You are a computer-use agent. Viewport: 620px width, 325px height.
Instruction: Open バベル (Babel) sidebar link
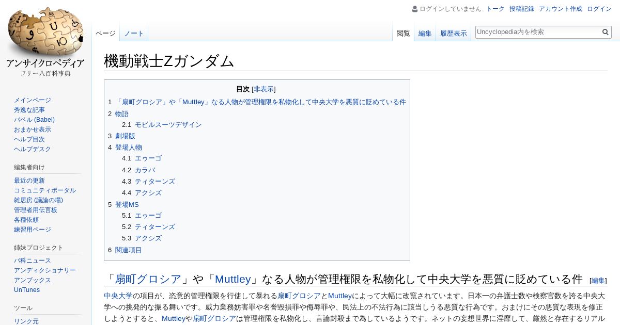(34, 120)
